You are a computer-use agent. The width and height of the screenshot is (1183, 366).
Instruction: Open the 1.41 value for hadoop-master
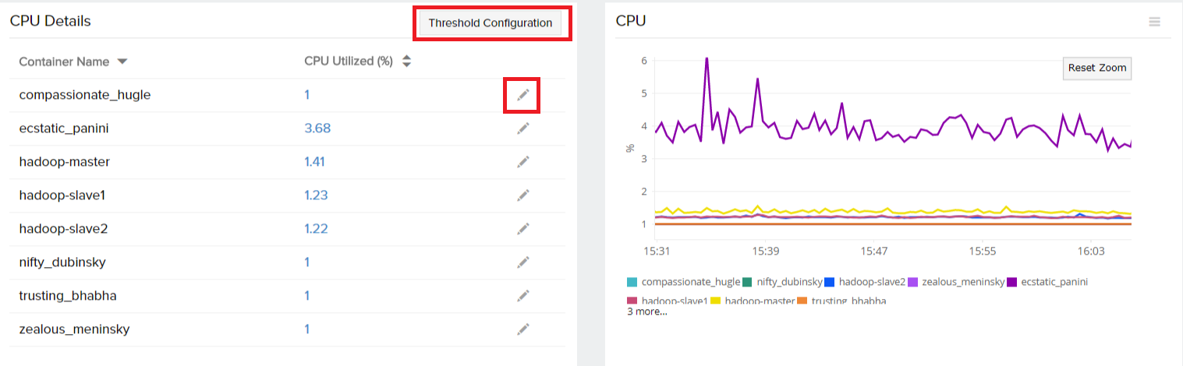tap(316, 162)
